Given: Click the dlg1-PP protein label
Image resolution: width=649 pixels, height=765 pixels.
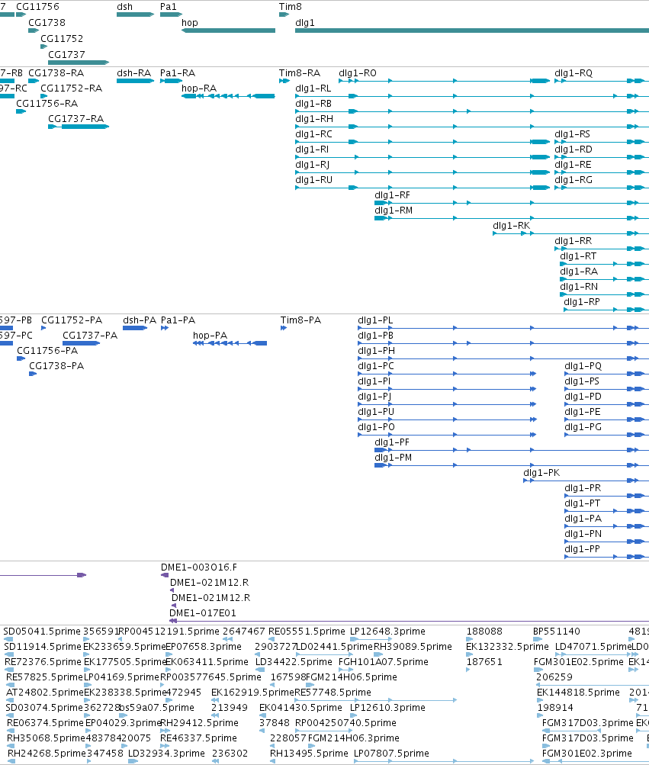Looking at the screenshot, I should pyautogui.click(x=582, y=549).
